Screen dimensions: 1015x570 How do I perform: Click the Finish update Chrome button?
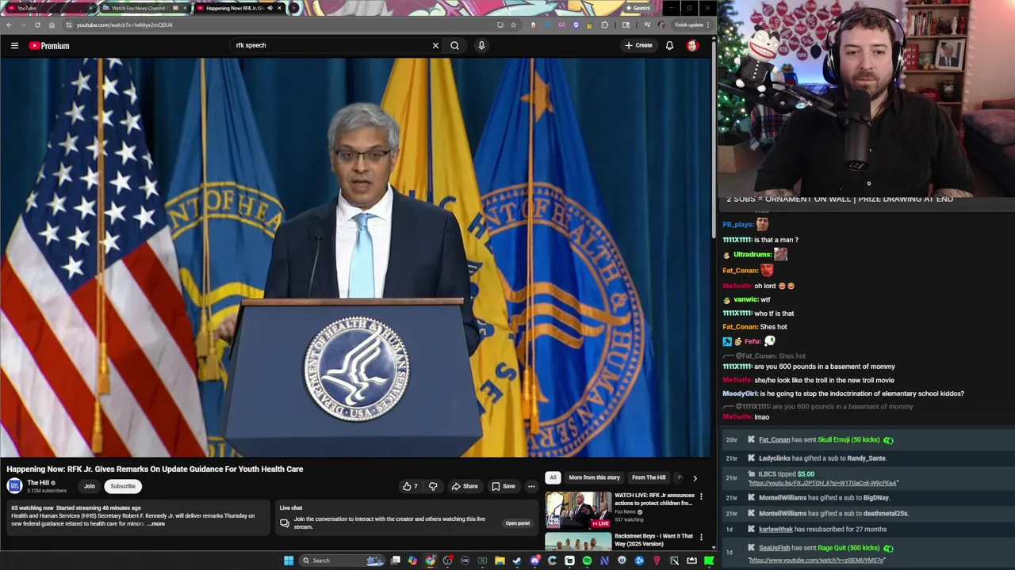point(691,25)
